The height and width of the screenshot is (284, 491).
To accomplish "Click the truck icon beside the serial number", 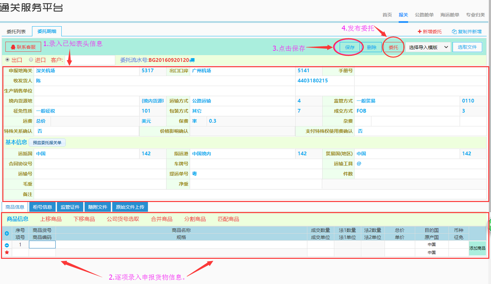I will click(x=192, y=60).
